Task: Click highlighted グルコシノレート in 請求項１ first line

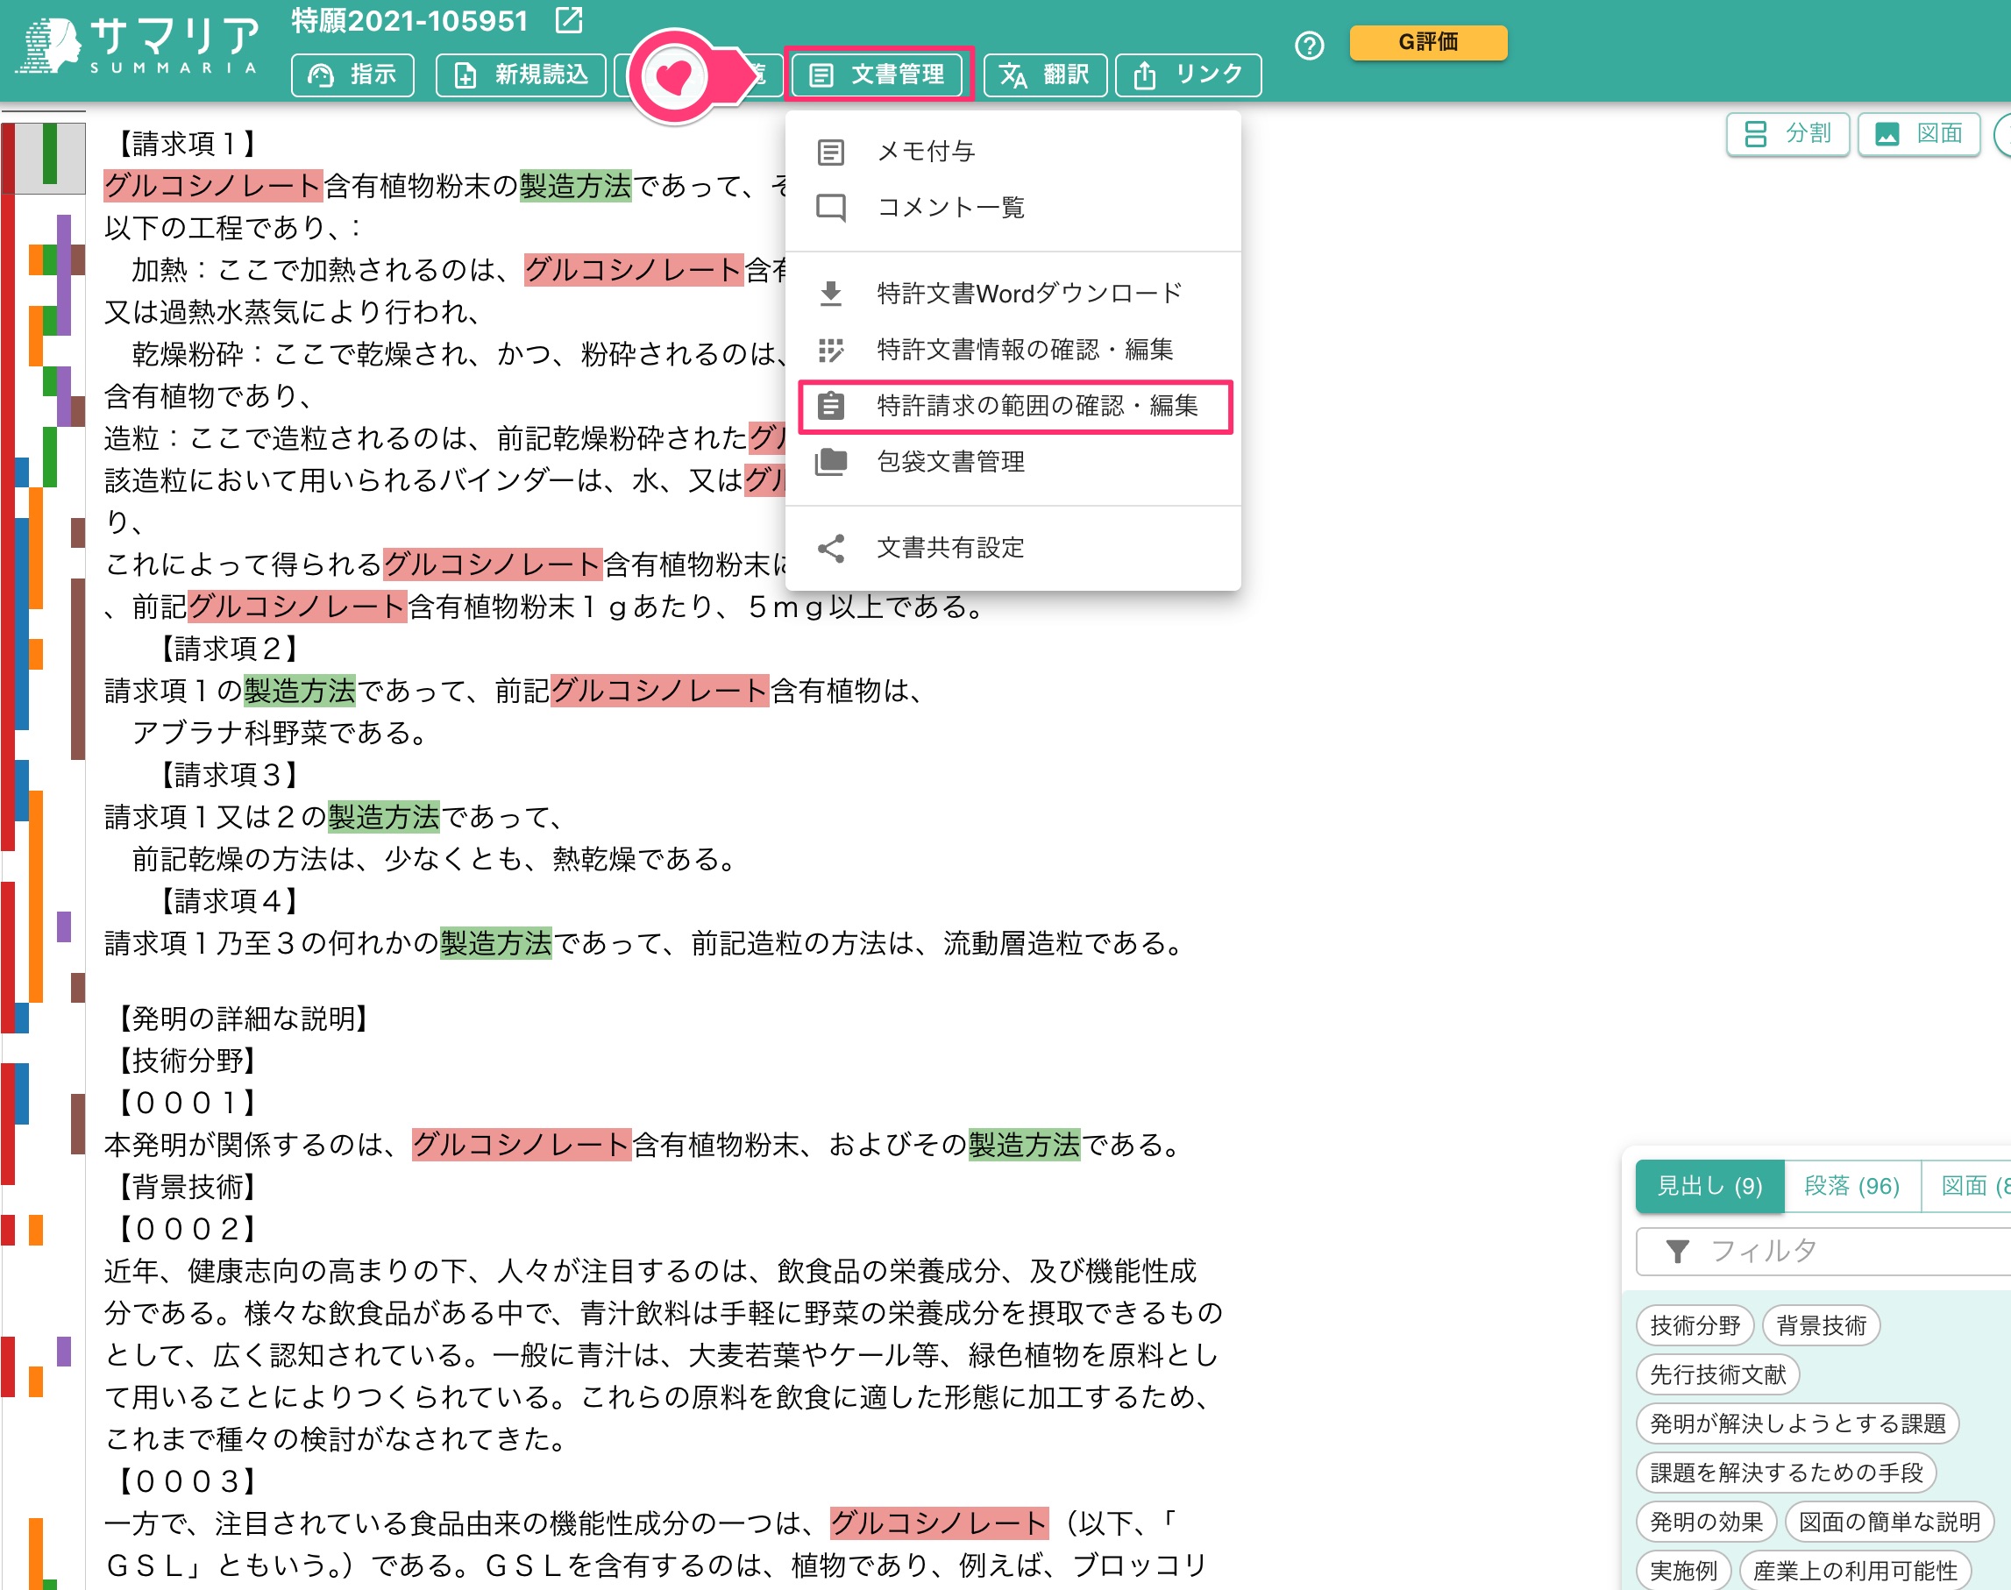Action: tap(213, 186)
